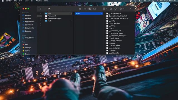Select the __cxx_version file
This screenshot has height=100, width=178.
point(114,23)
